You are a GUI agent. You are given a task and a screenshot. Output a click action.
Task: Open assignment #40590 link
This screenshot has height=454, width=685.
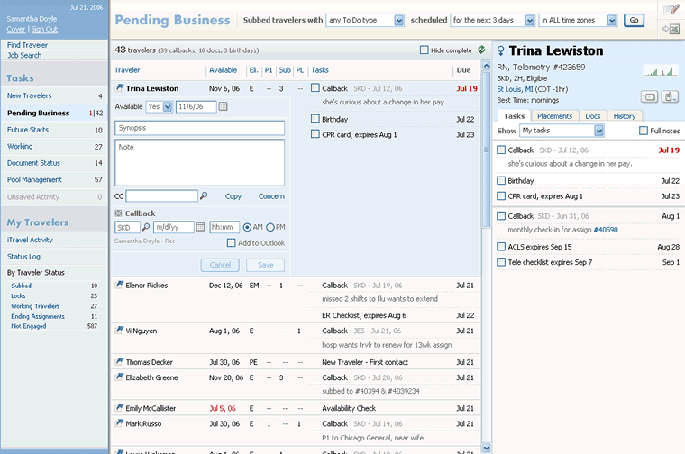pyautogui.click(x=606, y=230)
